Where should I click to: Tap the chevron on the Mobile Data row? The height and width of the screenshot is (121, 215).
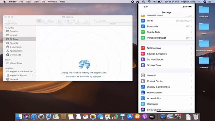point(191,32)
